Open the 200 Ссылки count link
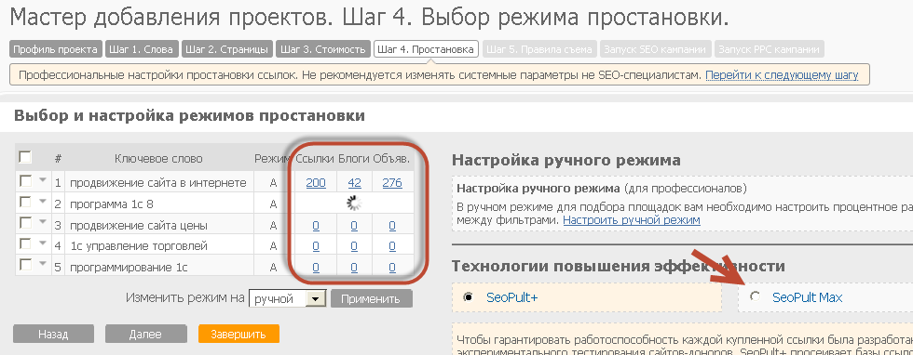 point(316,183)
